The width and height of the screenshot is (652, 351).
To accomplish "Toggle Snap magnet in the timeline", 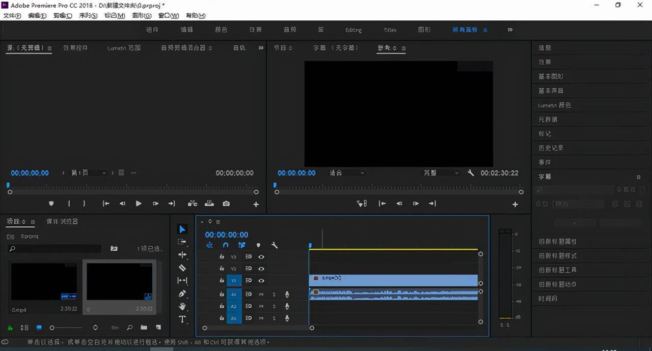I will click(226, 245).
